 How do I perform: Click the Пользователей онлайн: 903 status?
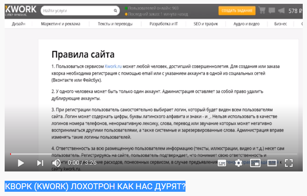click(x=152, y=8)
